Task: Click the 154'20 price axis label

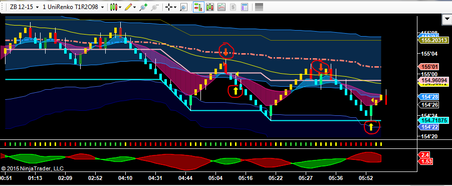Action: click(429, 136)
